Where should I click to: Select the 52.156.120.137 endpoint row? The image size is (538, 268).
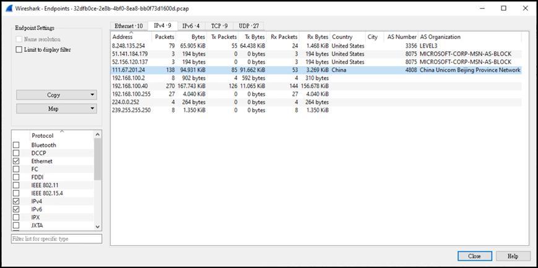(x=316, y=62)
